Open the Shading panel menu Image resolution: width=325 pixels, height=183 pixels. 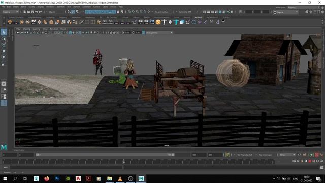(x=26, y=29)
